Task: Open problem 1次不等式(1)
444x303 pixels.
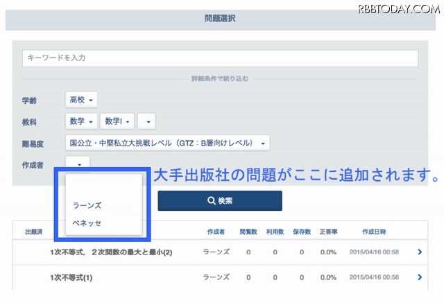Action: point(71,277)
